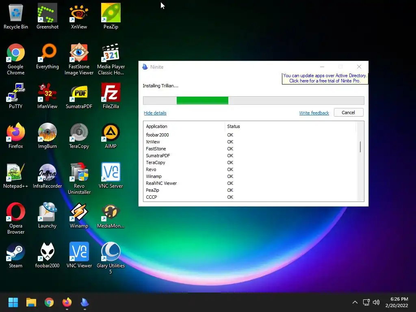This screenshot has height=312, width=416.
Task: Select the PeaZip row in Ninite list
Action: (x=250, y=190)
